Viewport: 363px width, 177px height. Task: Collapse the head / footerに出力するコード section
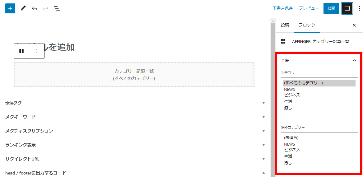click(x=263, y=173)
